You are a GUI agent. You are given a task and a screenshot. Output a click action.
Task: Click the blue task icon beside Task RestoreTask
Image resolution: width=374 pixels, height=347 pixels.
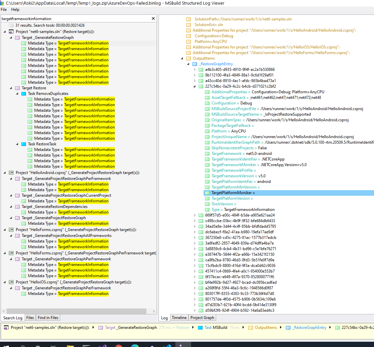tap(24, 144)
